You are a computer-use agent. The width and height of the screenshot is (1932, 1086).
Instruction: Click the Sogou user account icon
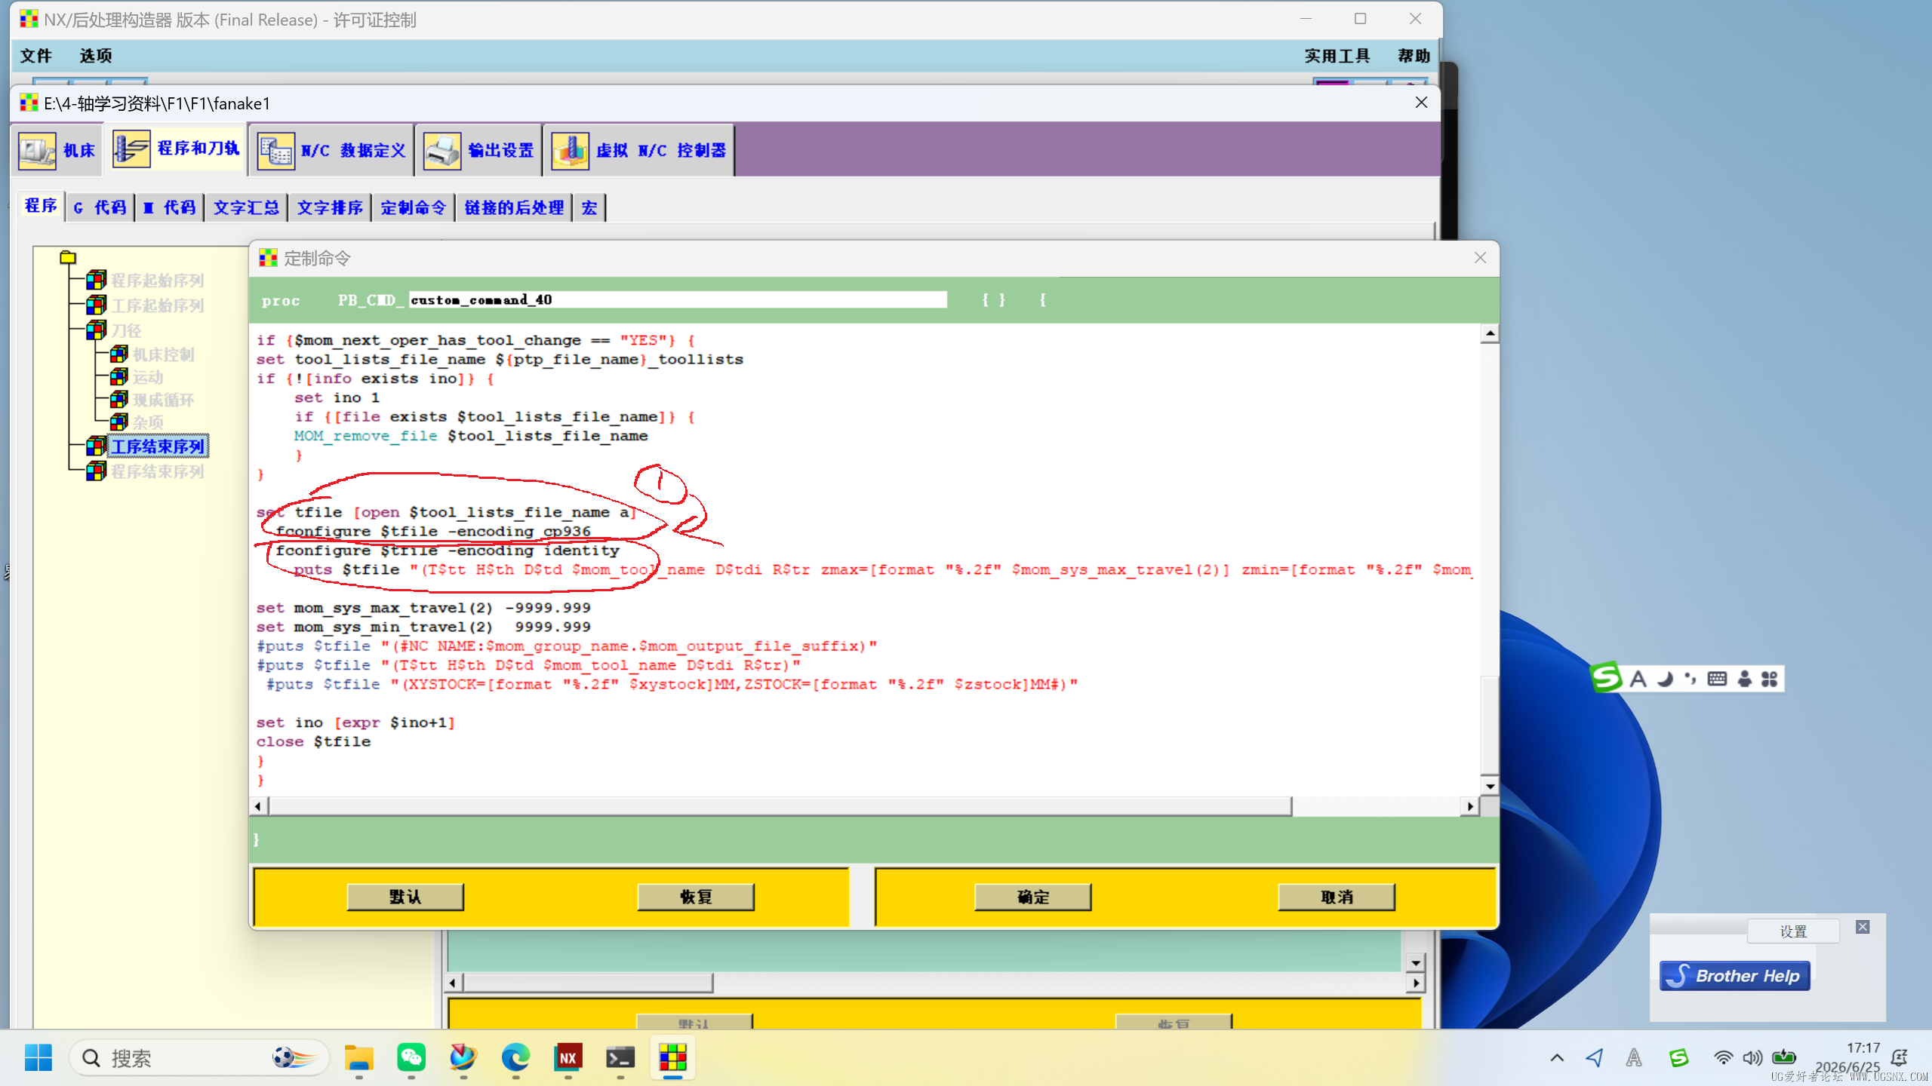pyautogui.click(x=1744, y=680)
